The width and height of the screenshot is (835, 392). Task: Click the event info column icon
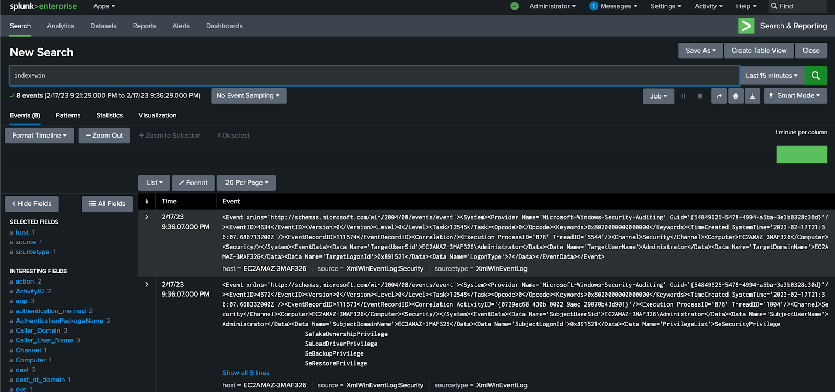tap(147, 201)
